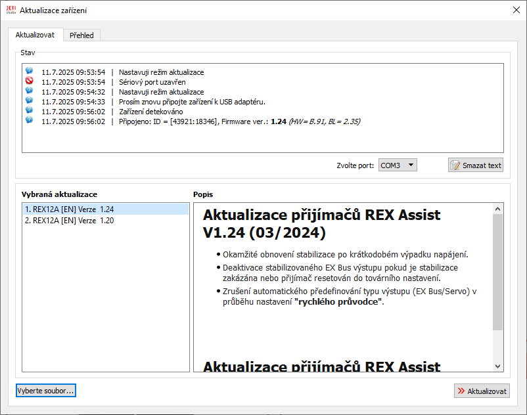Select update 1. REX12A [EN] Verze 1.24
This screenshot has height=415, width=527.
(106, 209)
